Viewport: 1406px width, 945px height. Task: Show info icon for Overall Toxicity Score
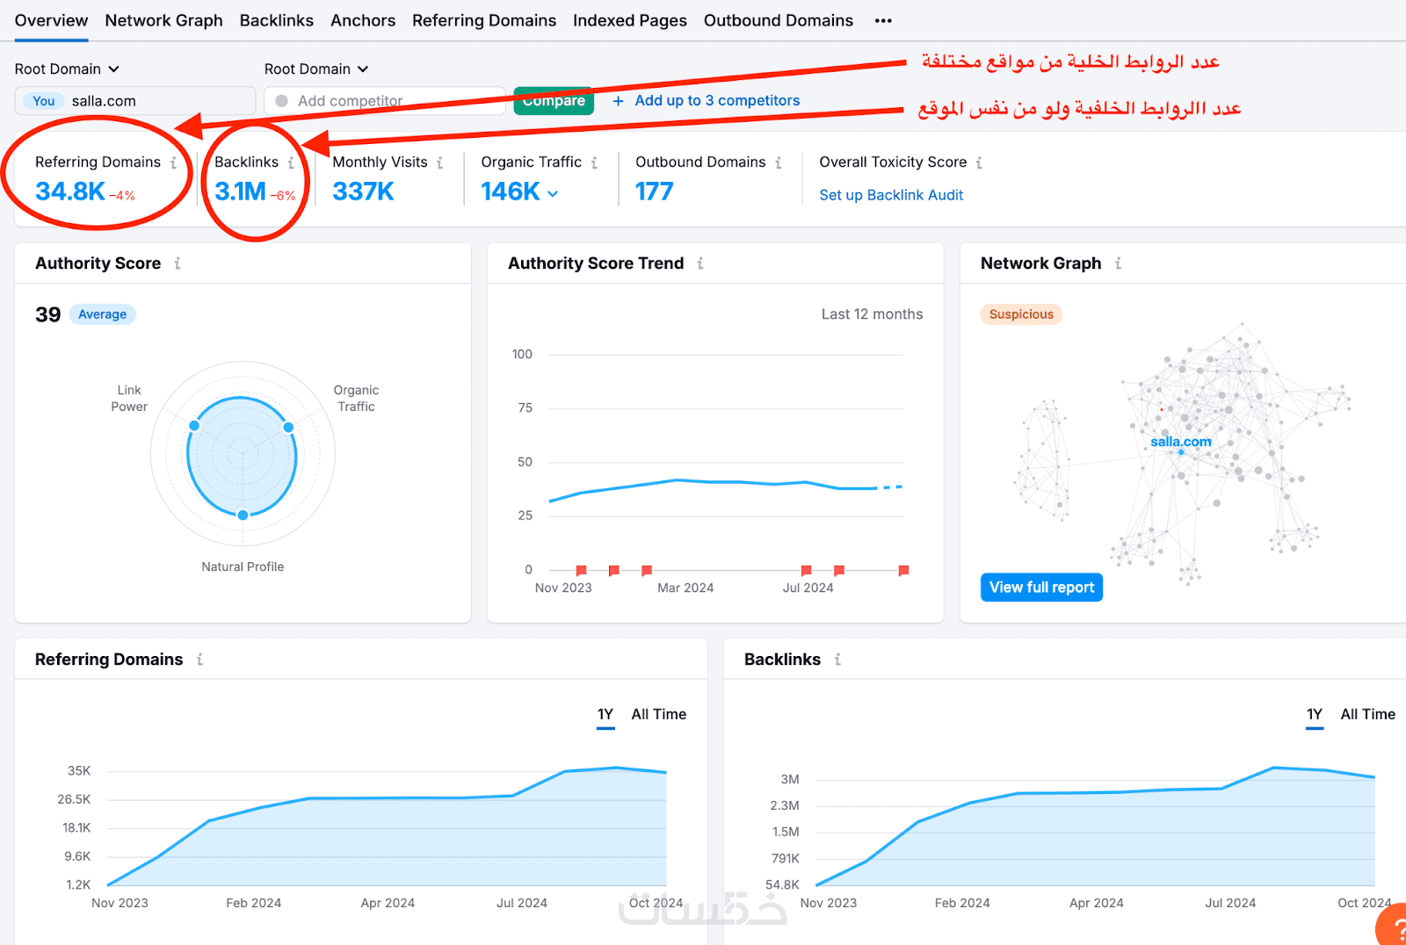[979, 162]
